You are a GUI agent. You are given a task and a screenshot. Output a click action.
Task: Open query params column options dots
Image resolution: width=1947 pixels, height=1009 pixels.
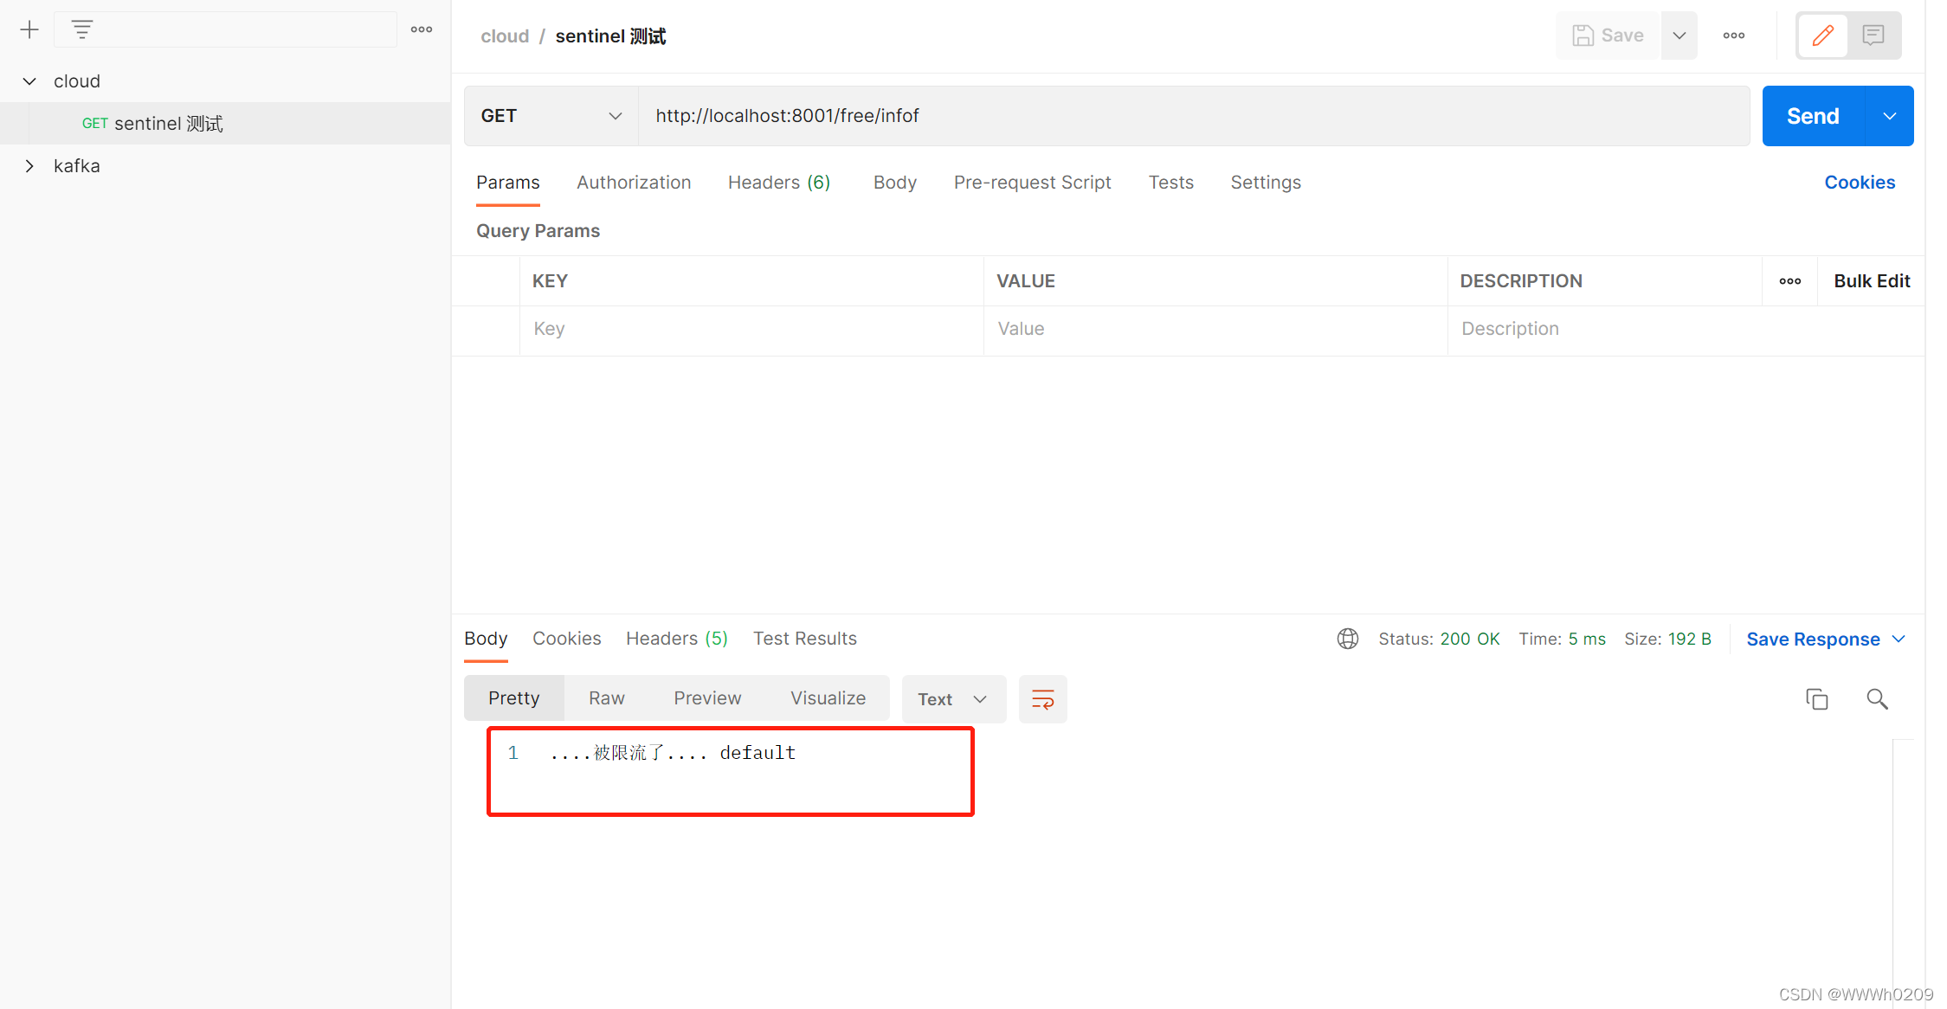point(1789,281)
